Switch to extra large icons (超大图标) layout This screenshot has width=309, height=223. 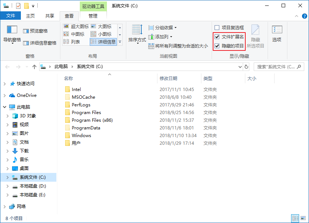77,26
